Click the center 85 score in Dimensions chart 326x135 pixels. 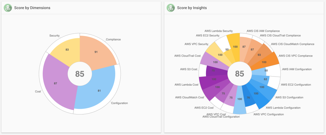(80, 74)
